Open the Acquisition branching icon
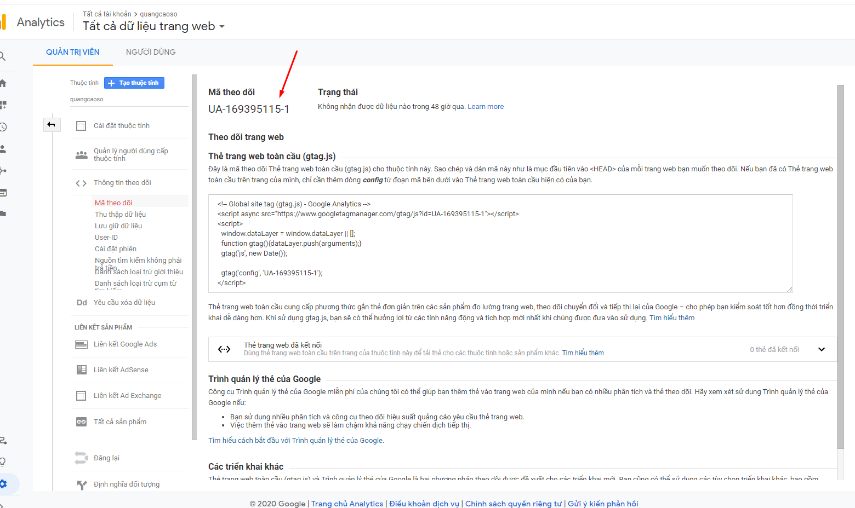Screen dimensions: 855x508 pos(3,171)
